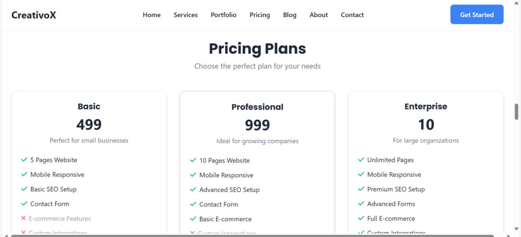Open the Home navigation link
This screenshot has height=237, width=521.
pyautogui.click(x=151, y=15)
